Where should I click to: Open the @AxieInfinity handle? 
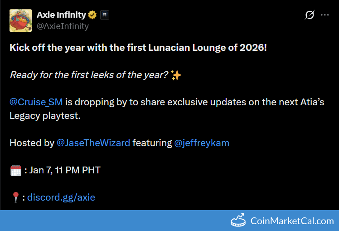pyautogui.click(x=63, y=26)
